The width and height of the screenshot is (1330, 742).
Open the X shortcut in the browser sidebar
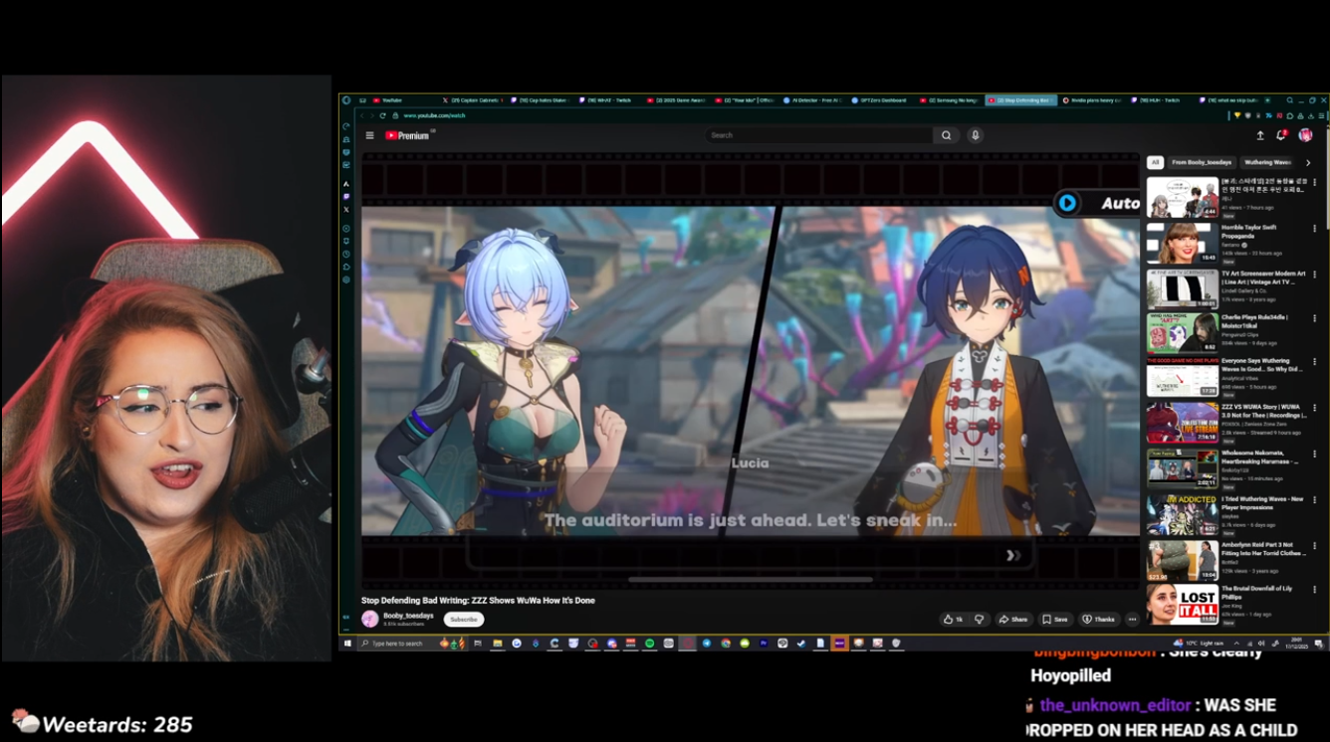point(346,210)
